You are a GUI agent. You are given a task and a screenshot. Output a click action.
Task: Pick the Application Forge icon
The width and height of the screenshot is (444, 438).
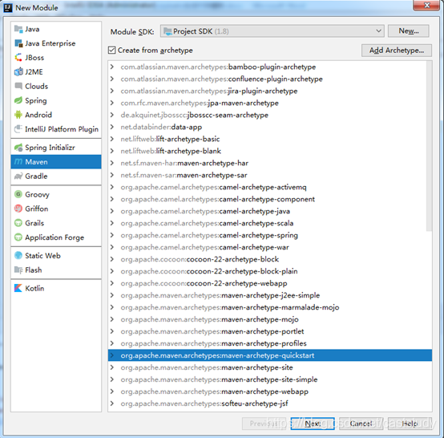tap(18, 237)
